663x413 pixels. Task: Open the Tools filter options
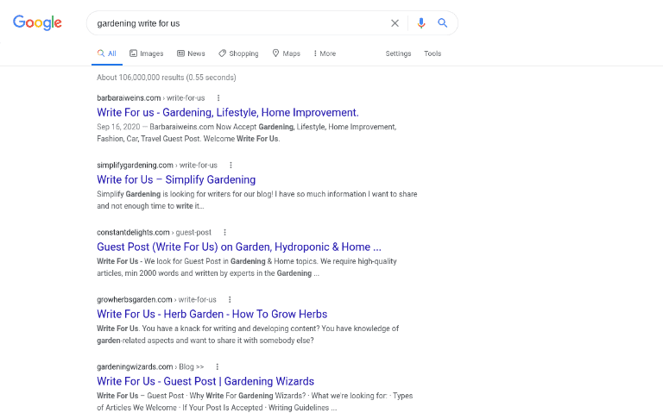[x=433, y=53]
